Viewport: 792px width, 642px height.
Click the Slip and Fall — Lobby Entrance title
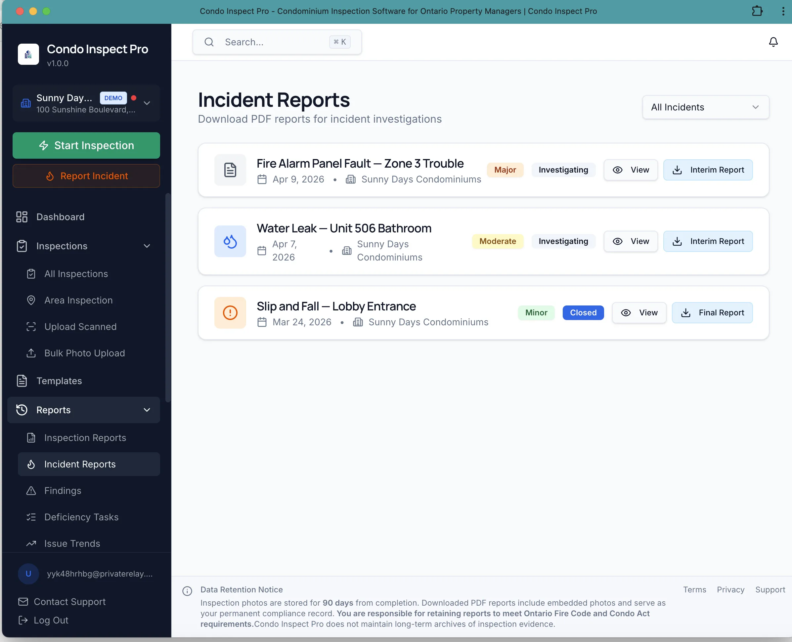tap(336, 306)
